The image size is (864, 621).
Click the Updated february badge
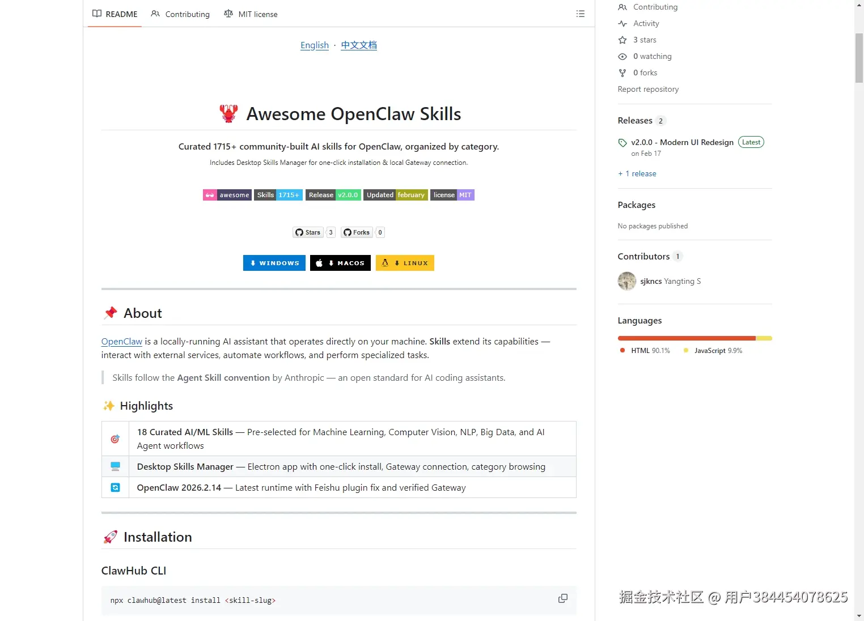pos(396,195)
